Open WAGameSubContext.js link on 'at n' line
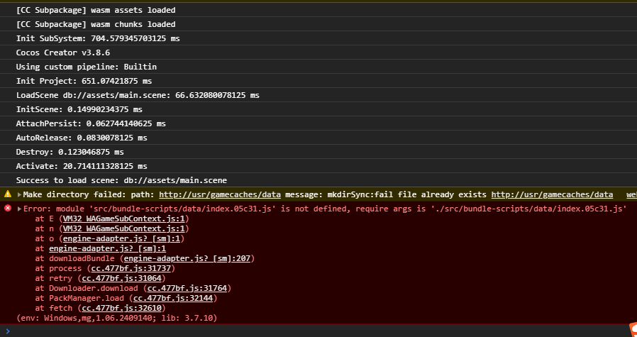The height and width of the screenshot is (337, 637). (124, 228)
